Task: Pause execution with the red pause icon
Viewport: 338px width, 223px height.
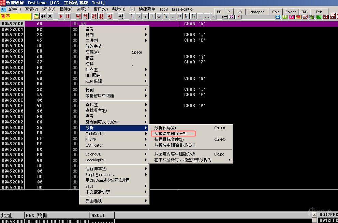Action: click(68, 16)
